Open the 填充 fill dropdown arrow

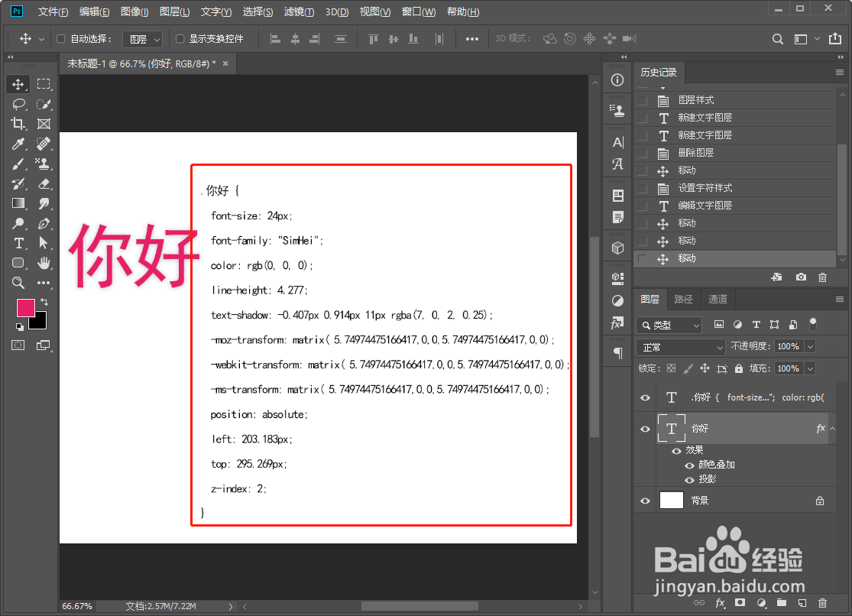tap(810, 368)
